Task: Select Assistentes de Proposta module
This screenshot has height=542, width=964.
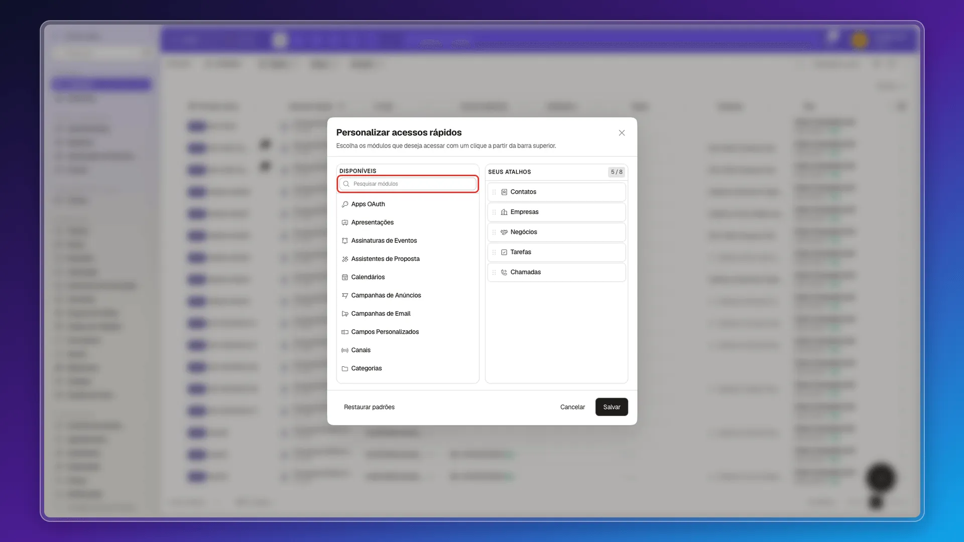Action: (408, 259)
